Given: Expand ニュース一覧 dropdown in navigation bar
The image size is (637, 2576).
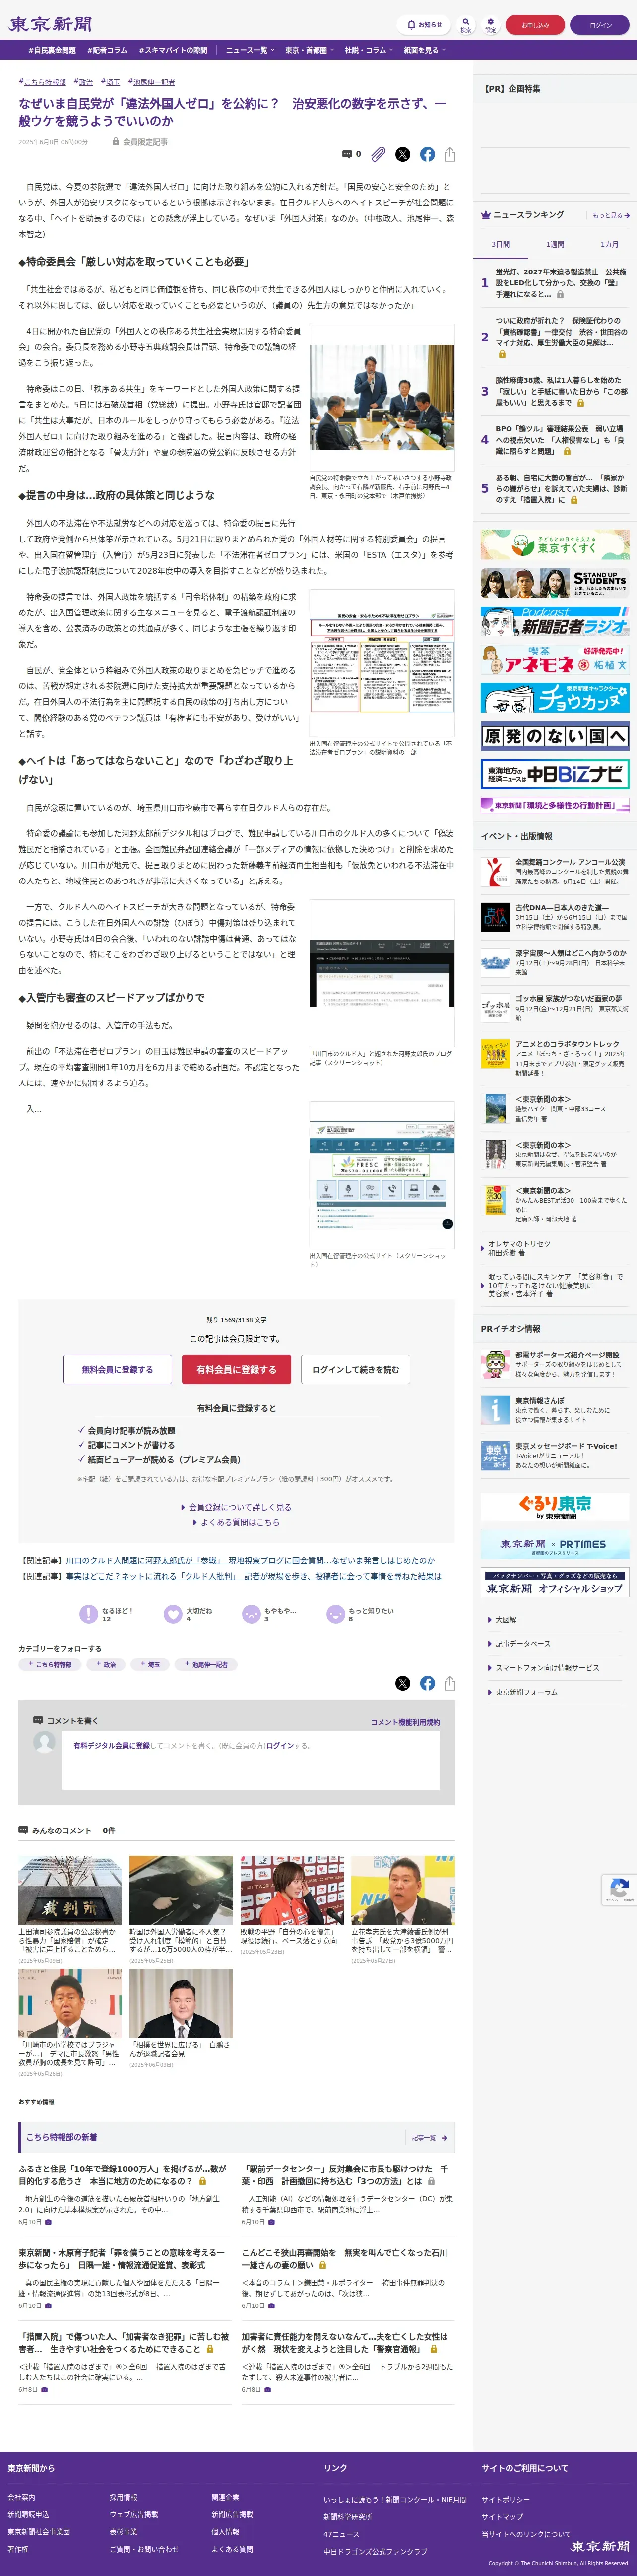Looking at the screenshot, I should (x=249, y=50).
